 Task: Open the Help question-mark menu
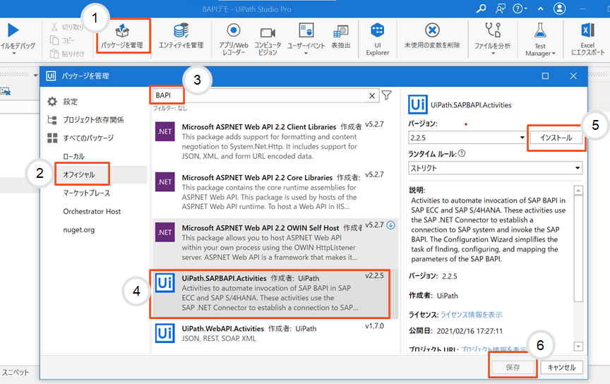click(520, 8)
